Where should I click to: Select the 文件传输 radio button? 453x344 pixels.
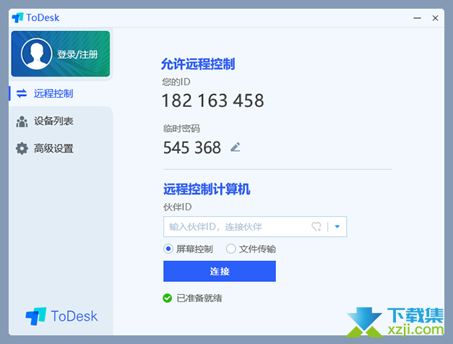pyautogui.click(x=230, y=249)
